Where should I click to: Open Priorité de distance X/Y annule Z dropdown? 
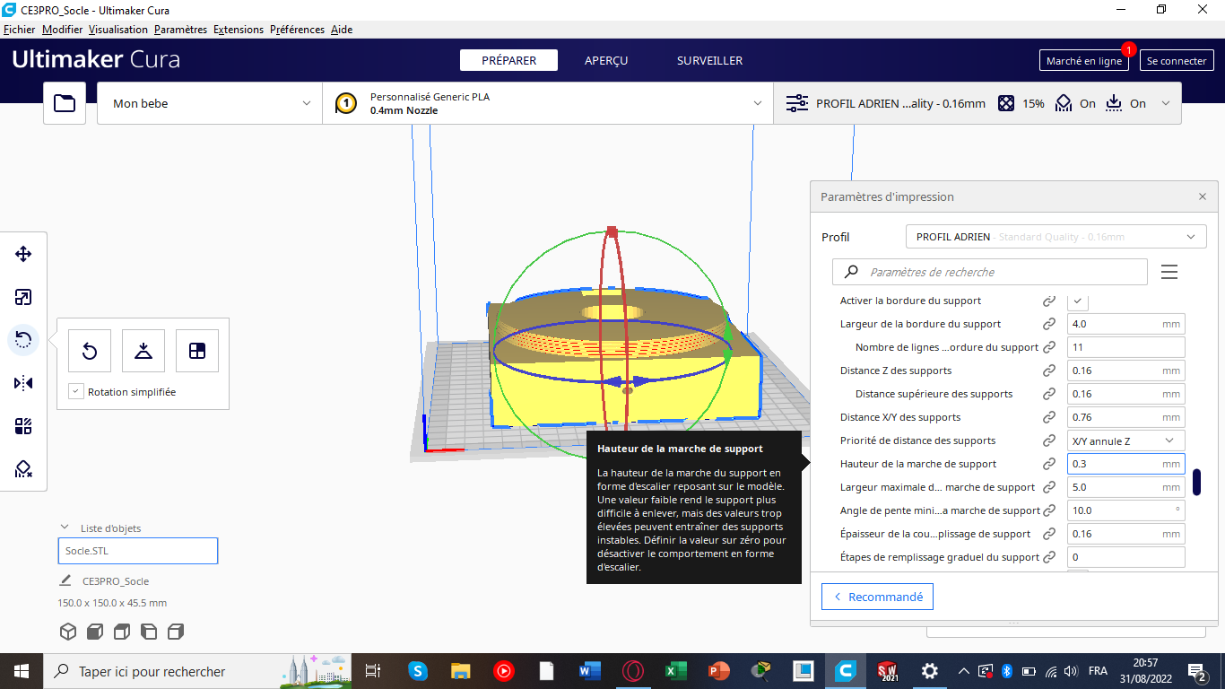1125,440
